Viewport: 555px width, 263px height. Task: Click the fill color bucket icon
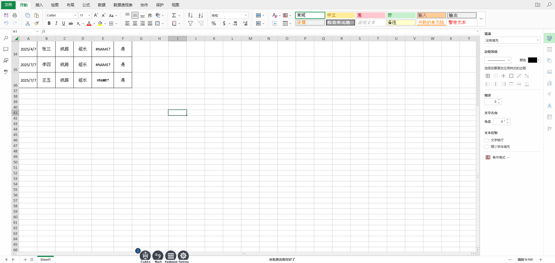coord(100,23)
